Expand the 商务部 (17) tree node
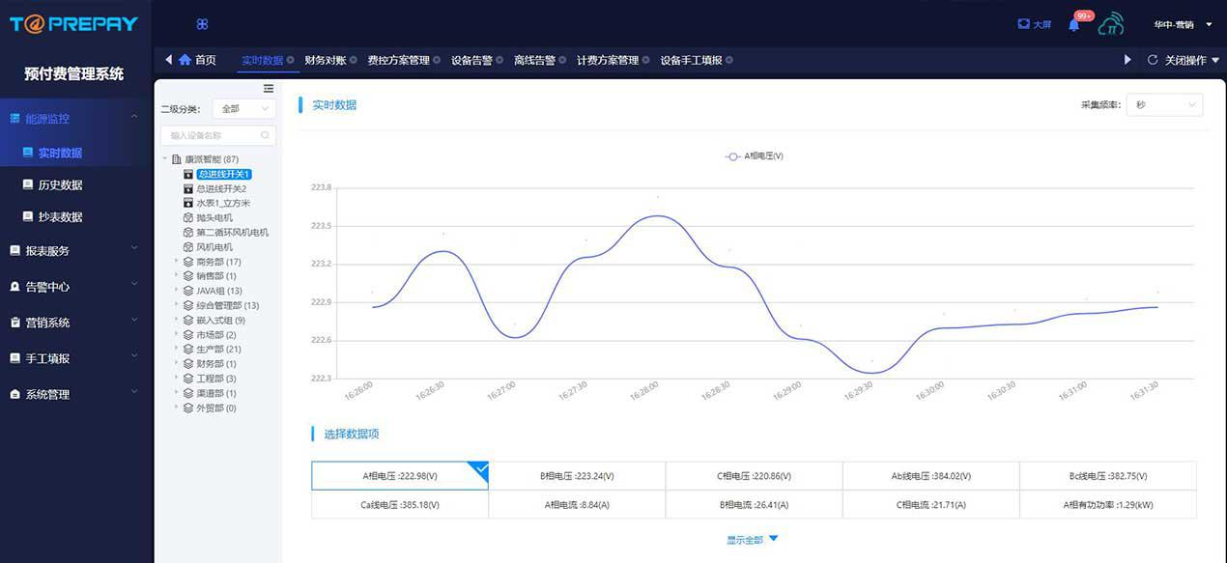This screenshot has width=1227, height=563. 177,262
